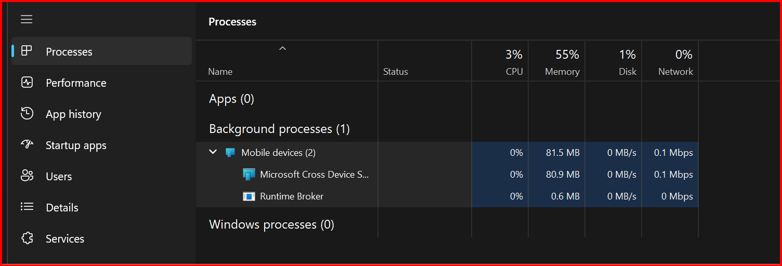Collapse the Mobile devices group chevron

tap(213, 152)
